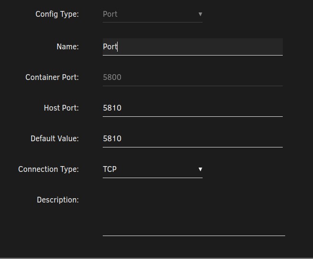
Task: Click the "Connection Type:" label
Action: coord(48,169)
